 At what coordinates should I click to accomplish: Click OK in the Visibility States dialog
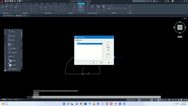click(x=93, y=62)
